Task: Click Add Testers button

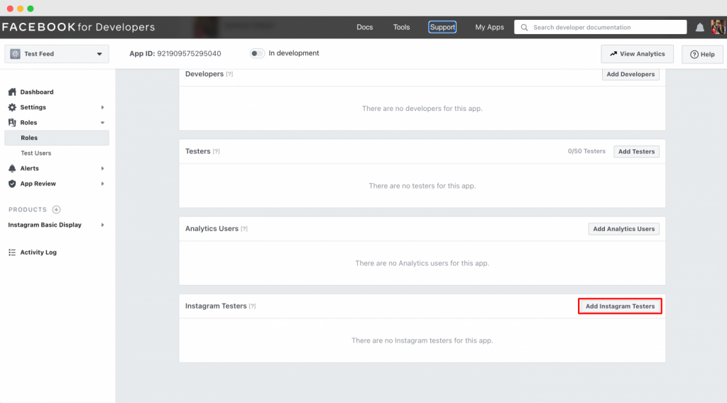Action: tap(636, 151)
